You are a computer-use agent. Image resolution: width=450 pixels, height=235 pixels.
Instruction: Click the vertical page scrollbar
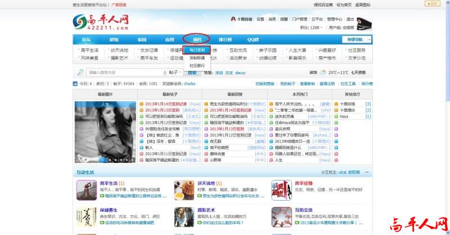tap(448, 117)
